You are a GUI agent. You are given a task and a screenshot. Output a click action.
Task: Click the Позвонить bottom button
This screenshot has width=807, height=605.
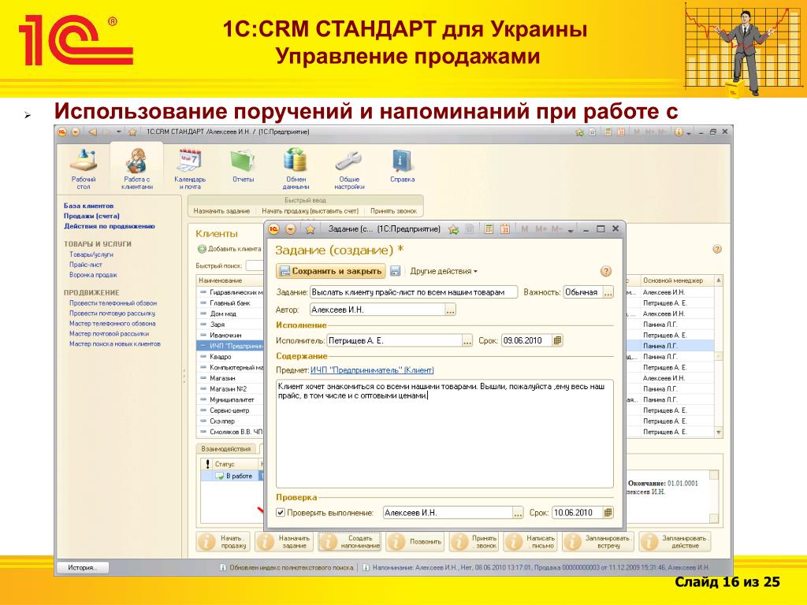coord(415,542)
